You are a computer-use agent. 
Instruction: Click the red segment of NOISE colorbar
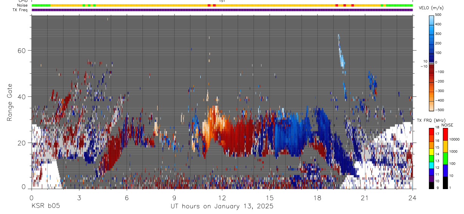coord(445,134)
